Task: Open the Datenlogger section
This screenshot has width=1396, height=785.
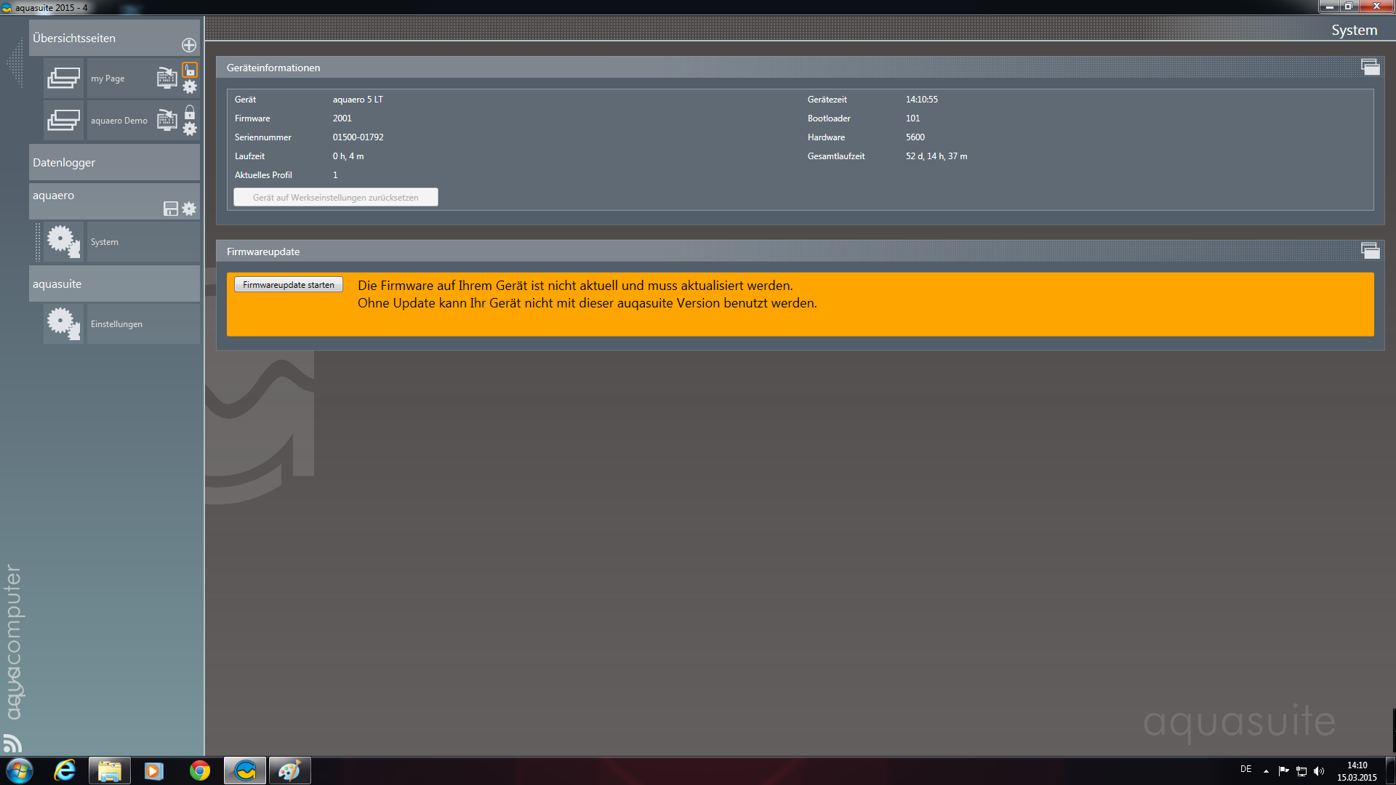Action: (x=114, y=163)
